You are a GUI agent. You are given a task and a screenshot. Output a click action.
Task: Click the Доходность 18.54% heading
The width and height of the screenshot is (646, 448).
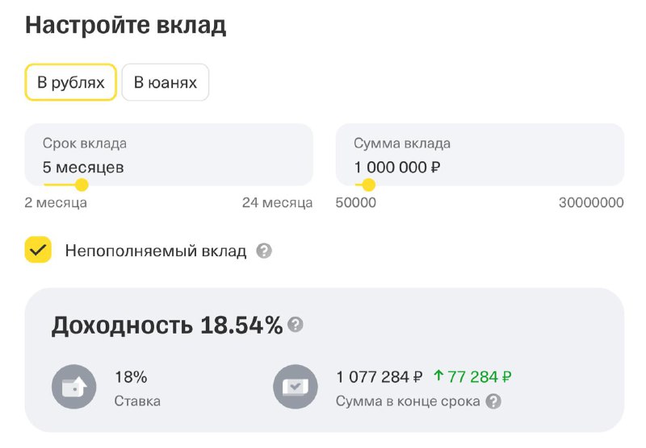coord(167,325)
